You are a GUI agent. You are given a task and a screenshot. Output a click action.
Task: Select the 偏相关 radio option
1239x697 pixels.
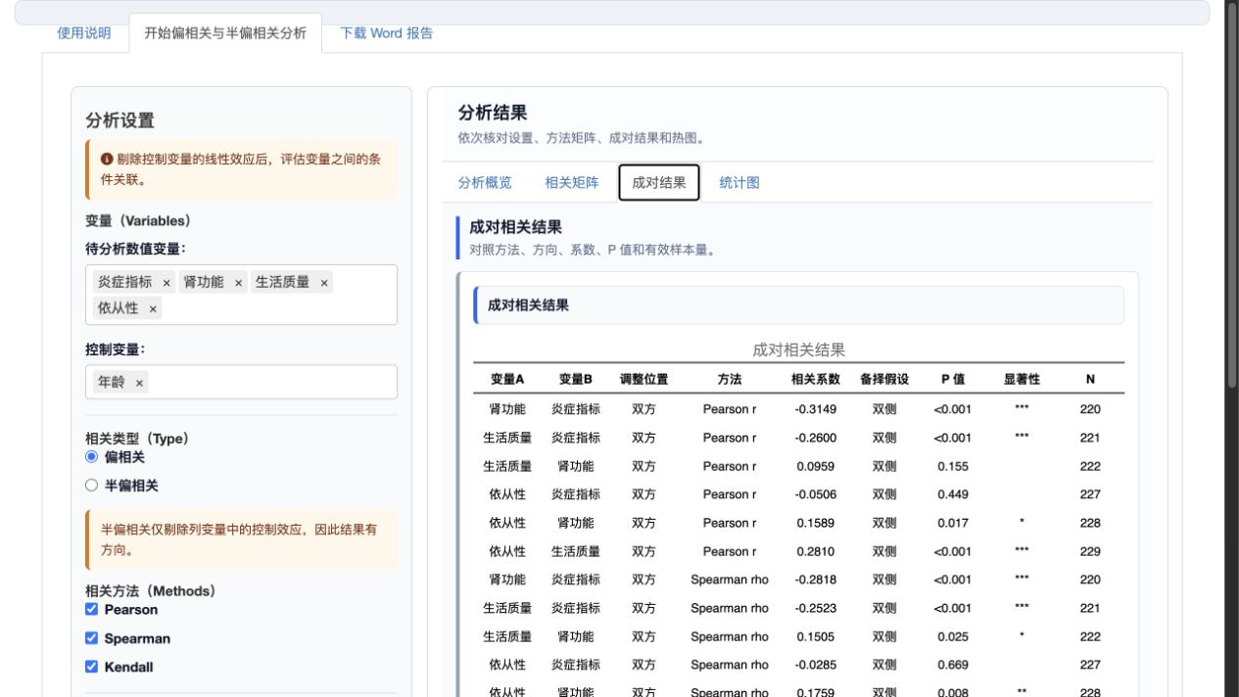[x=92, y=457]
